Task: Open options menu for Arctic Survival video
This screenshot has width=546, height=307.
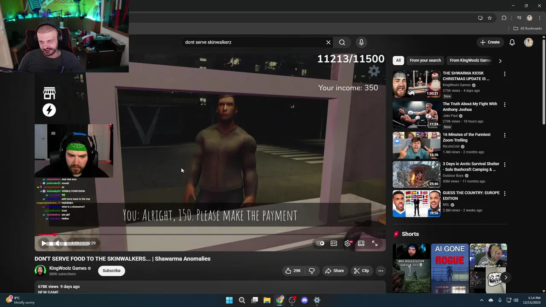Action: [x=505, y=165]
